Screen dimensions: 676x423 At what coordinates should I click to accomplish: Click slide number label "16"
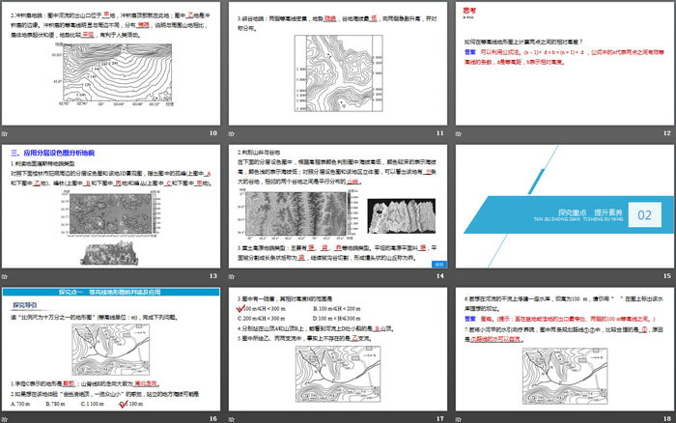[x=213, y=419]
